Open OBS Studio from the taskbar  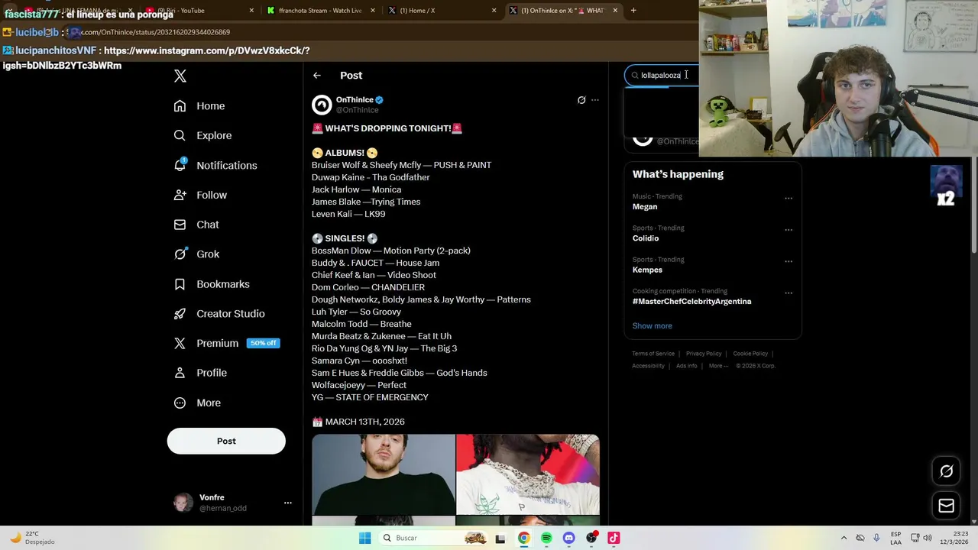(591, 539)
